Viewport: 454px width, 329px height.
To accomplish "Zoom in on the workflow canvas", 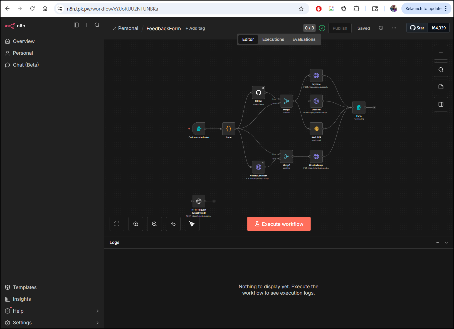I will point(136,224).
